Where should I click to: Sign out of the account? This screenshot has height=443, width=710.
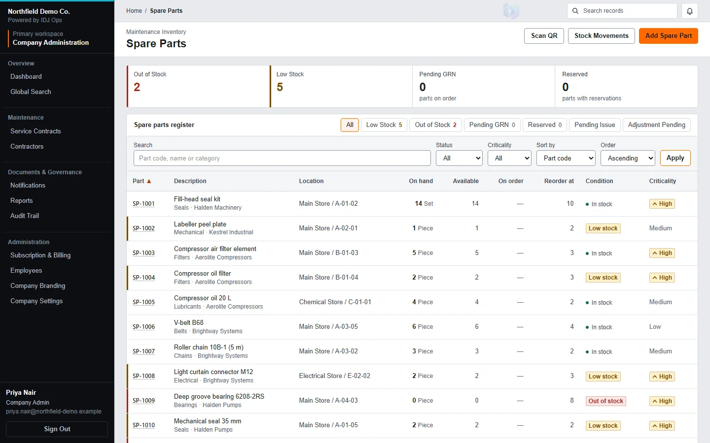tap(57, 429)
